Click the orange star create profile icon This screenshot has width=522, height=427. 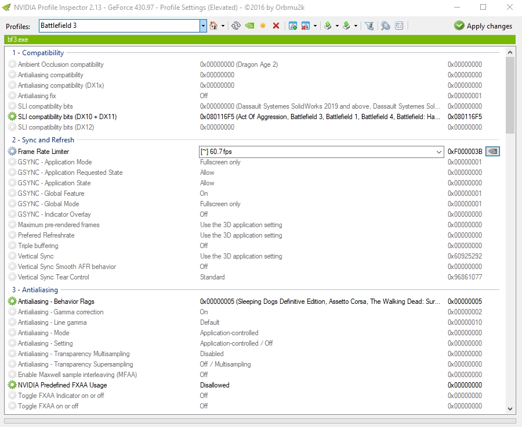[x=263, y=26]
